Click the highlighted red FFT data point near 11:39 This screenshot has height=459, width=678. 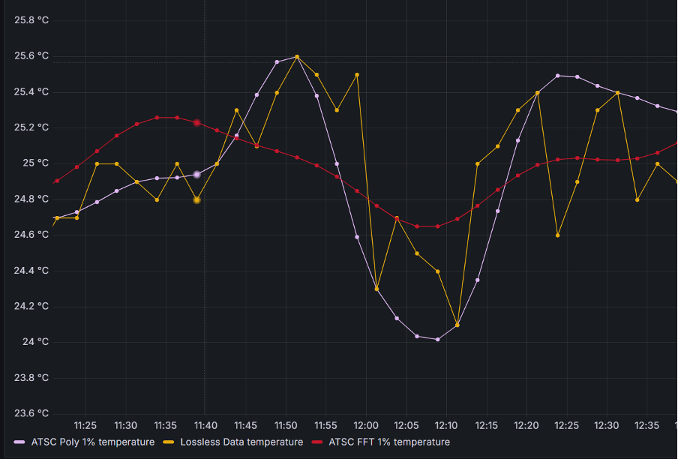(196, 123)
